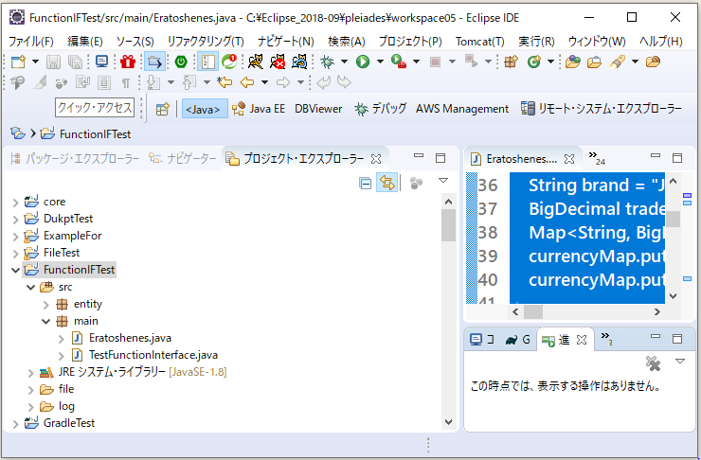Open the terminal monitor toolbar icon
Screen dimensions: 701x460
point(102,62)
